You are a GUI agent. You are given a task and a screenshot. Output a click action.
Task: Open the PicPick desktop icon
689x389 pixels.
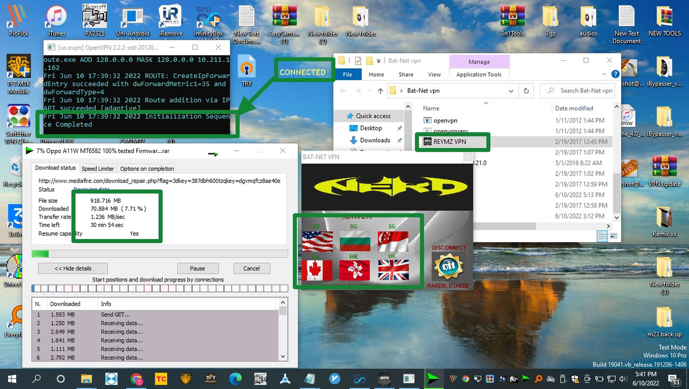18,21
